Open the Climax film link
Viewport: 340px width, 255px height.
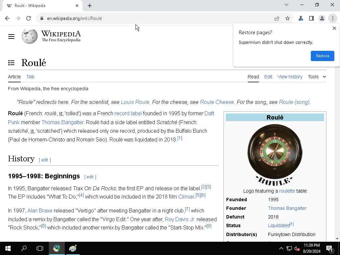point(186,197)
